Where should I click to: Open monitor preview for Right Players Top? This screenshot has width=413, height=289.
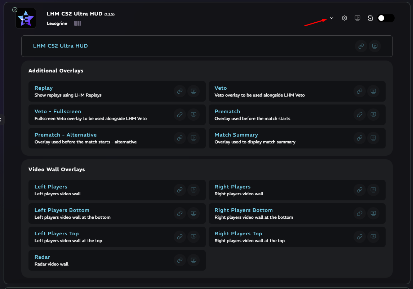coord(373,237)
